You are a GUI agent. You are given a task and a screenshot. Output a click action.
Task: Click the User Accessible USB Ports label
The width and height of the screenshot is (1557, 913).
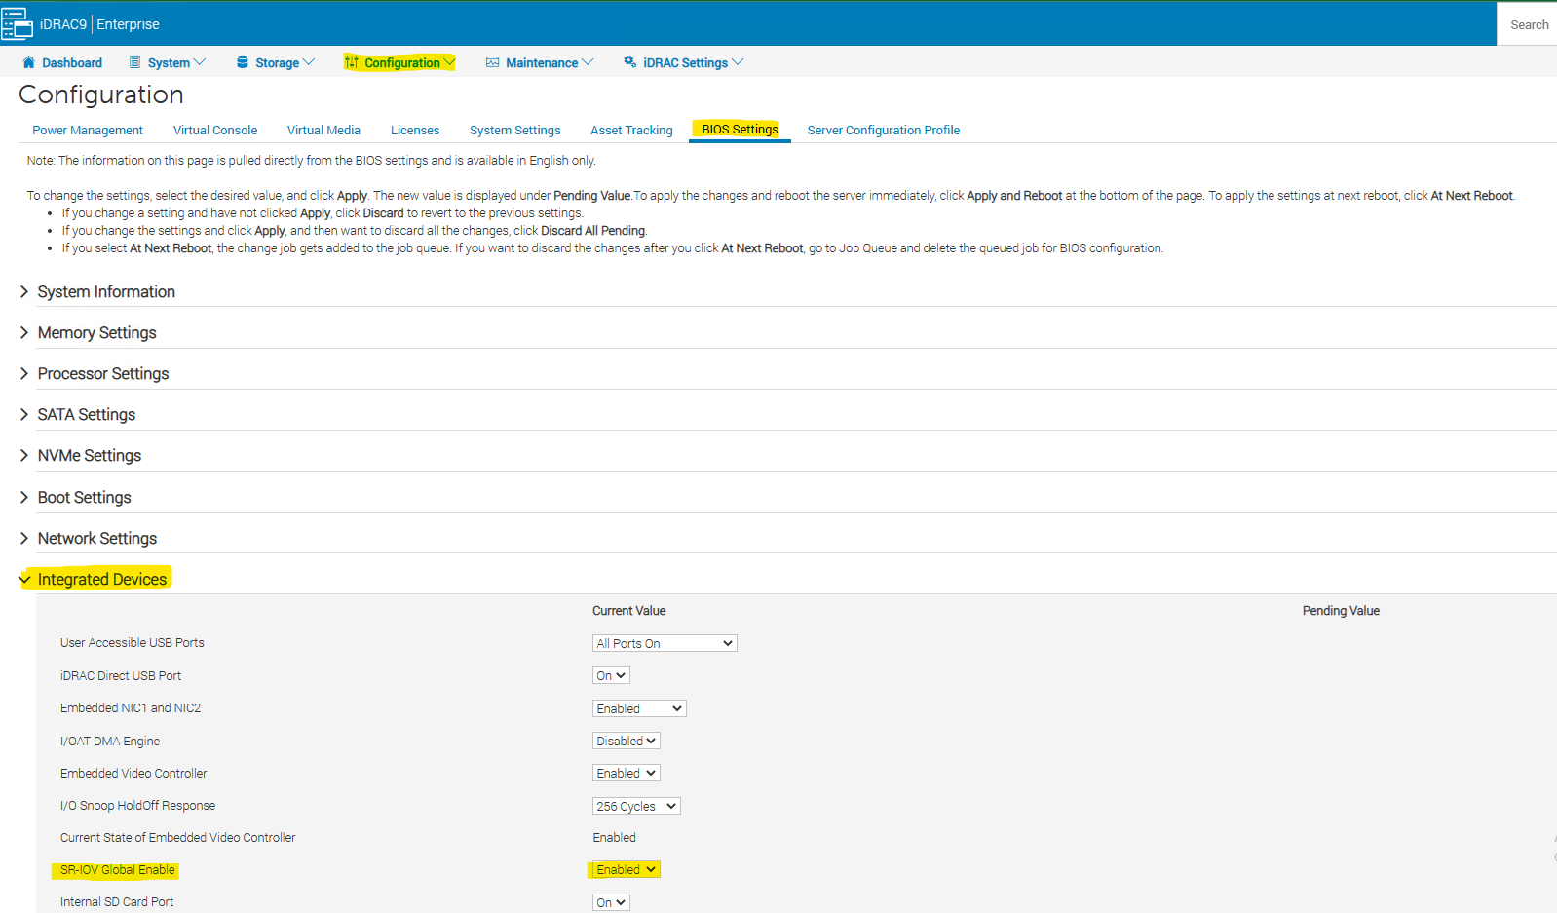pos(133,643)
